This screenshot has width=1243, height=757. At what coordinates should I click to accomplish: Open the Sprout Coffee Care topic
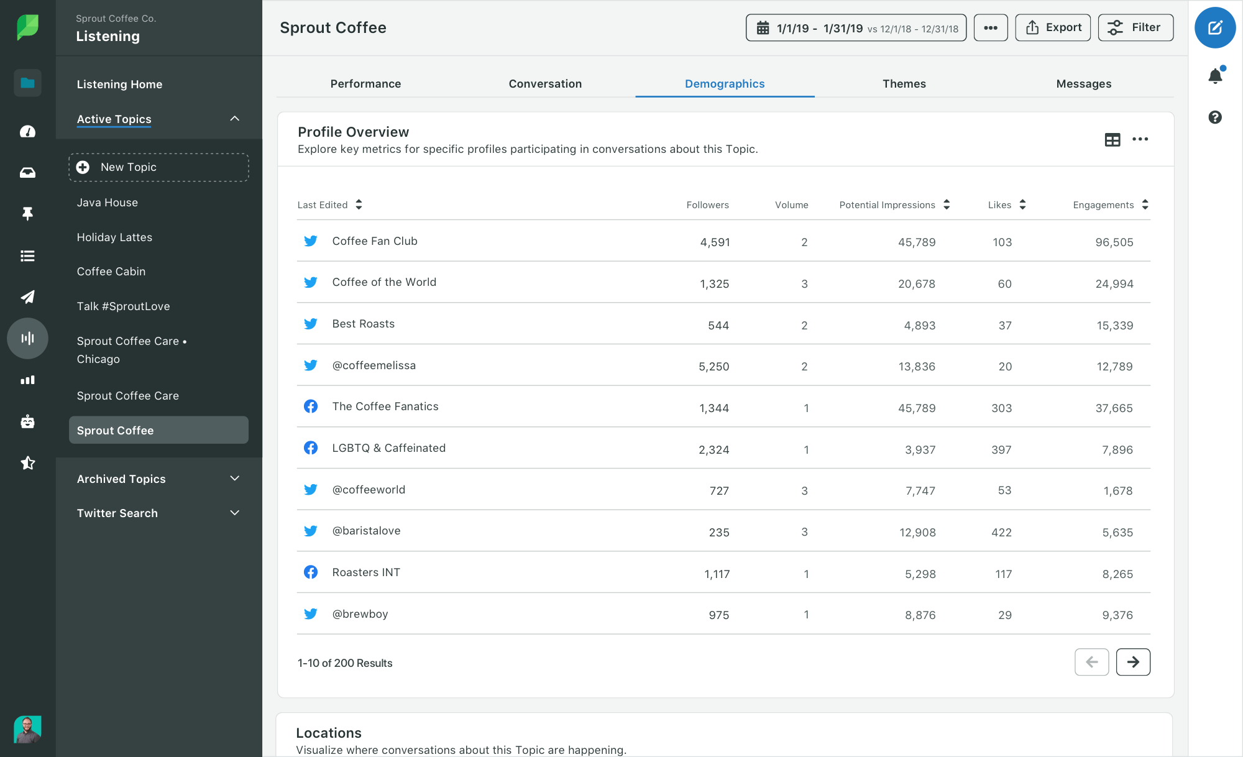click(127, 396)
